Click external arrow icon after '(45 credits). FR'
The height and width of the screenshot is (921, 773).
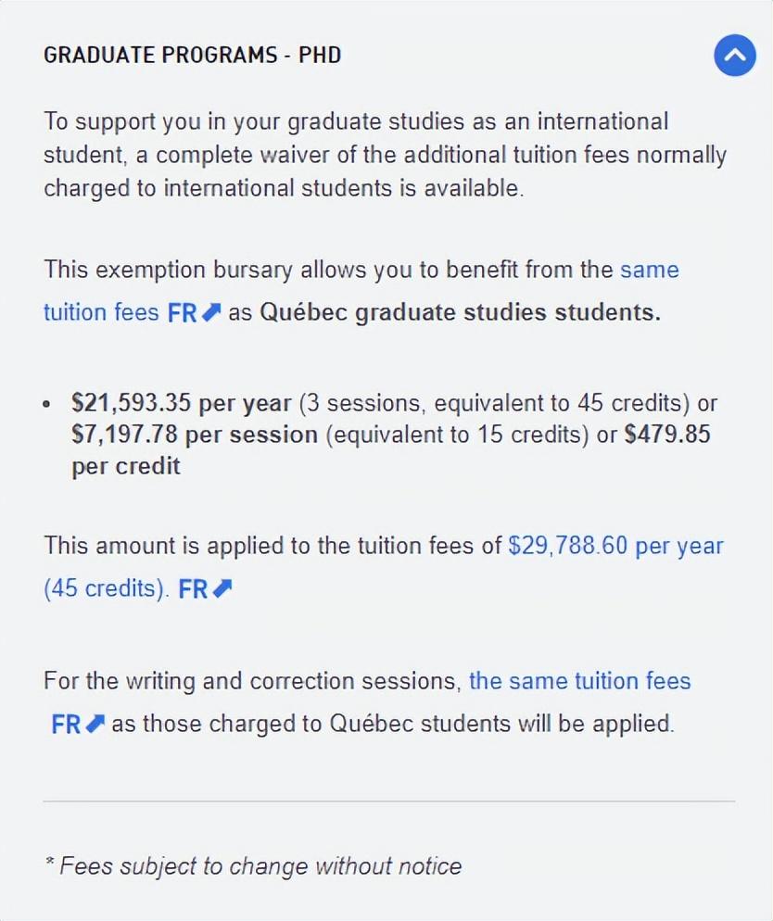[222, 588]
